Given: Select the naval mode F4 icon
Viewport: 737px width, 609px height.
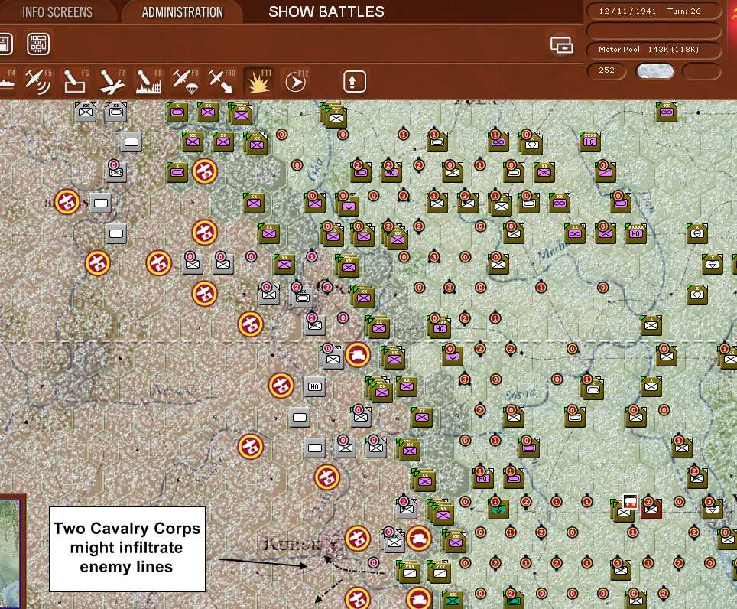Looking at the screenshot, I should click(x=7, y=81).
